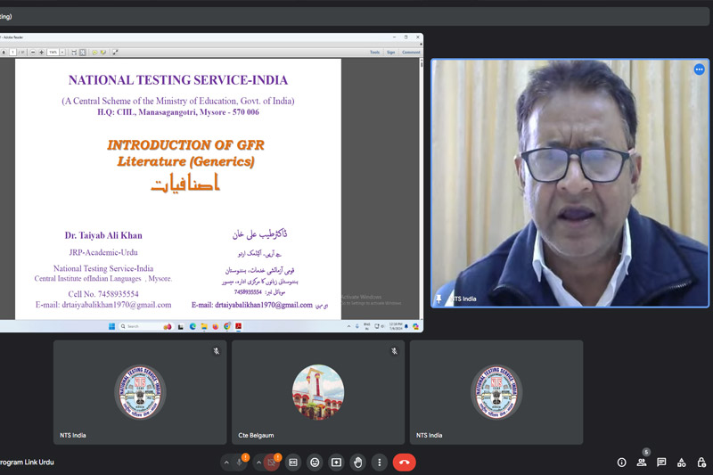Toggle the camera button in Meet
This screenshot has height=475, width=713.
click(272, 463)
